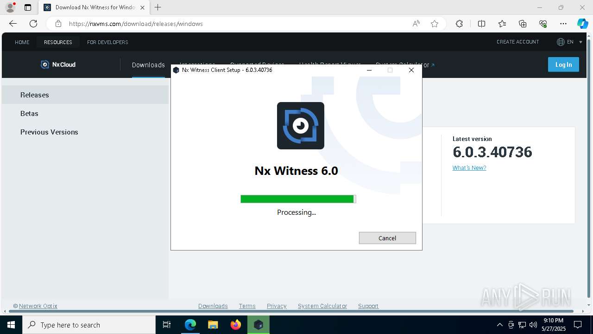Open the What's New link
Screen dimensions: 593x334
(x=469, y=168)
